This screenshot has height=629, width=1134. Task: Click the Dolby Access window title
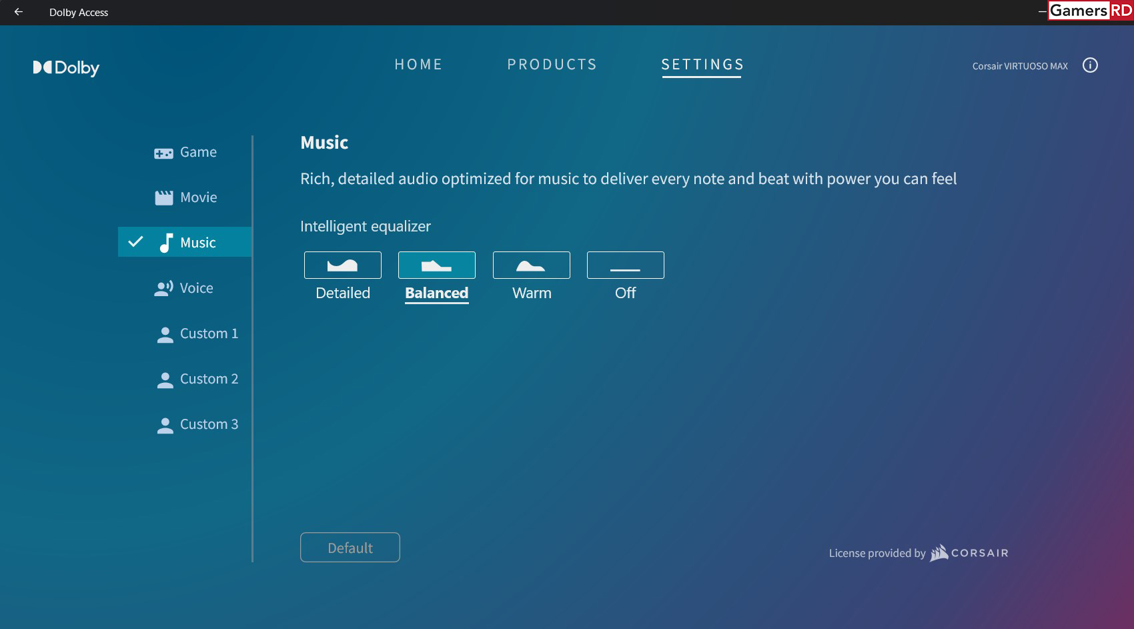click(x=79, y=13)
